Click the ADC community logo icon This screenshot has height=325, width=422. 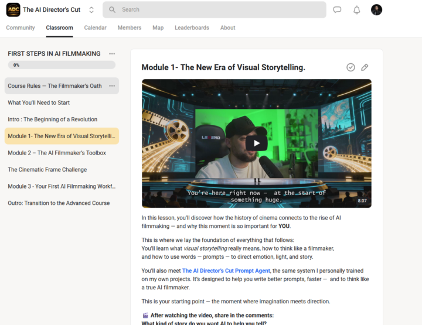(x=13, y=10)
